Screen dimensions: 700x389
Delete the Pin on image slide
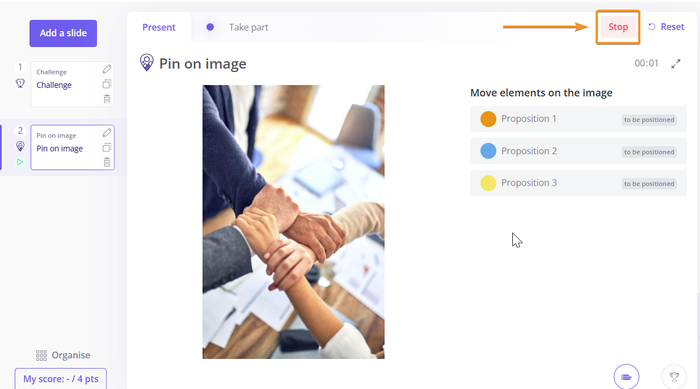click(107, 163)
